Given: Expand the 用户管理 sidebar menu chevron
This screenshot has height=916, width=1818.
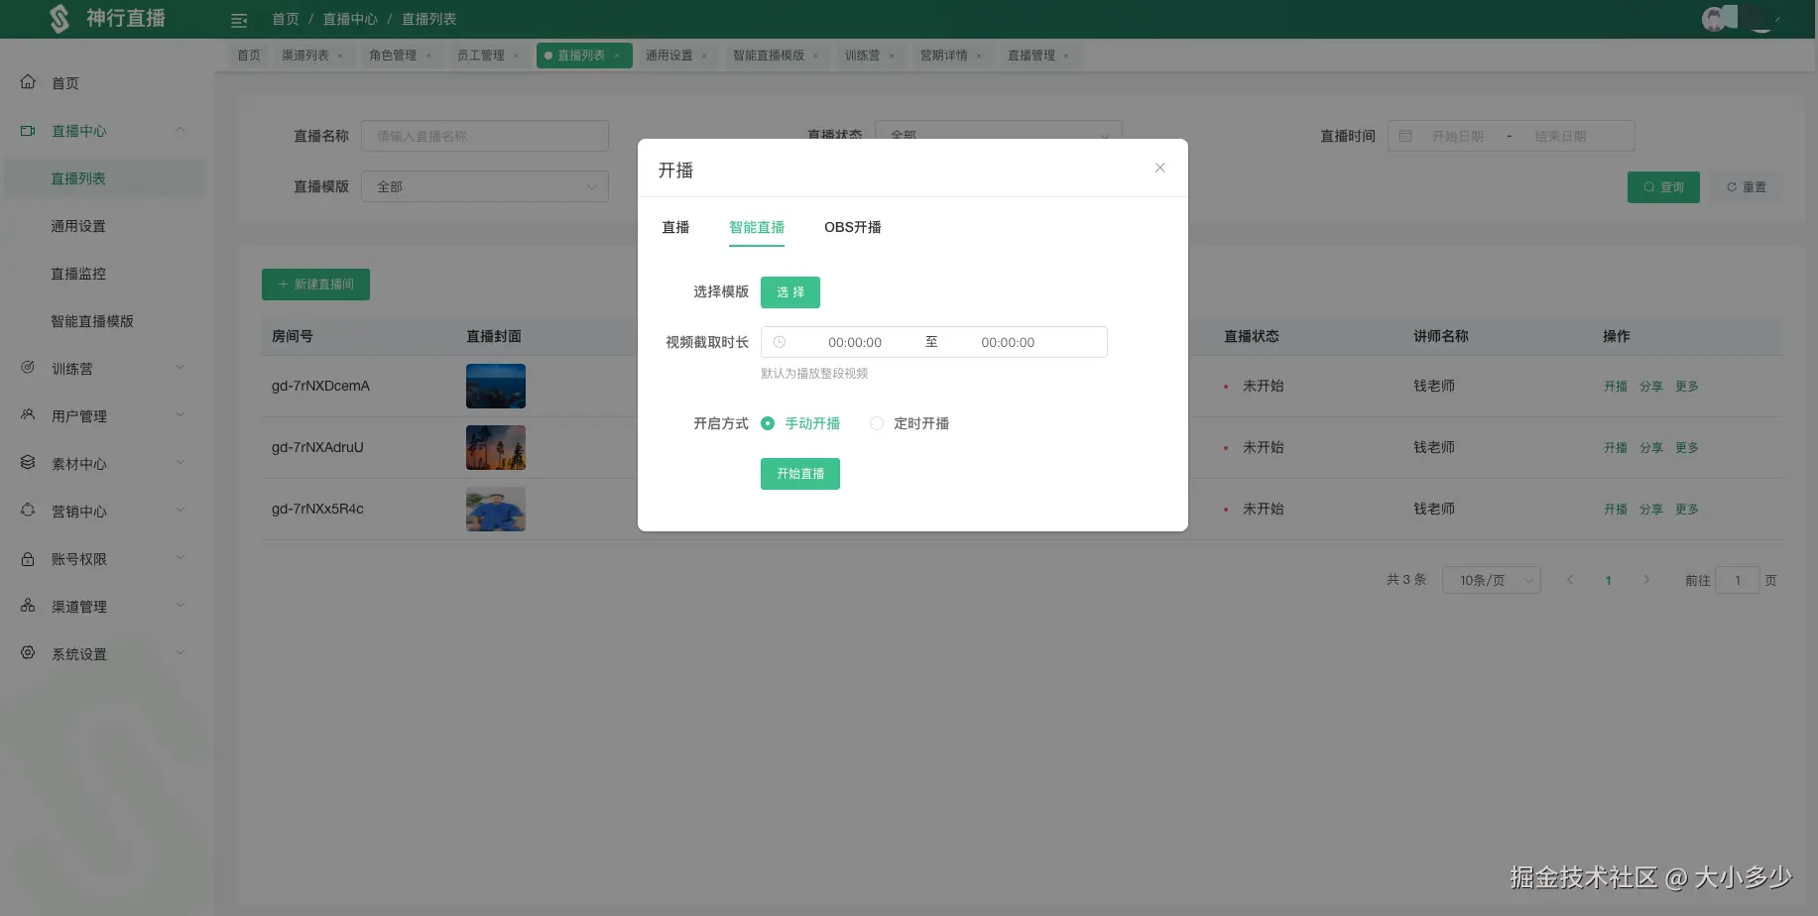Looking at the screenshot, I should (181, 415).
